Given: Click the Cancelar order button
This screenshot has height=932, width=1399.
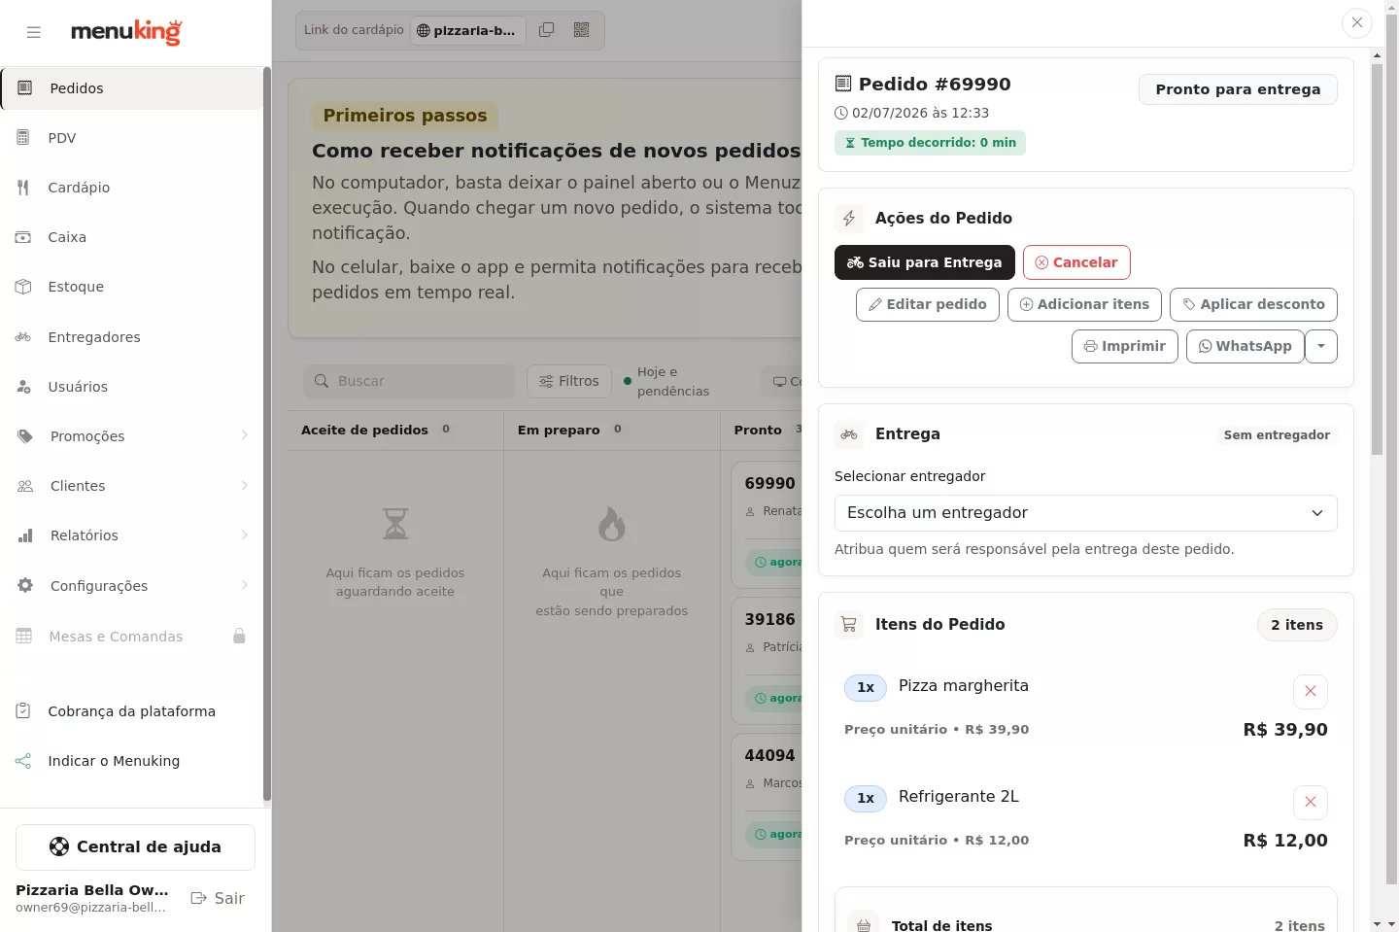Looking at the screenshot, I should 1076,262.
